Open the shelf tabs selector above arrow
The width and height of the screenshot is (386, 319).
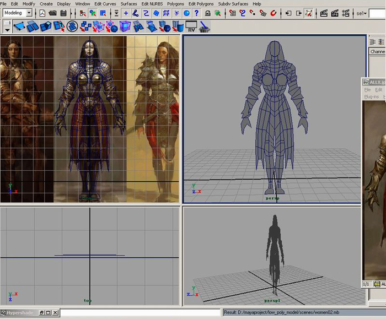[7, 23]
